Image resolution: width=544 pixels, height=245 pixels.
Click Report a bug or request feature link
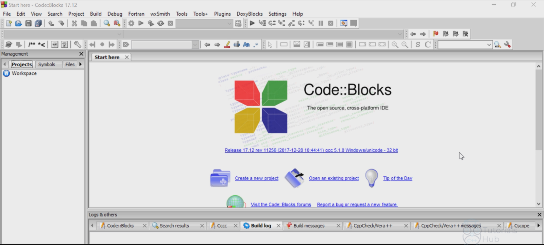[357, 205]
